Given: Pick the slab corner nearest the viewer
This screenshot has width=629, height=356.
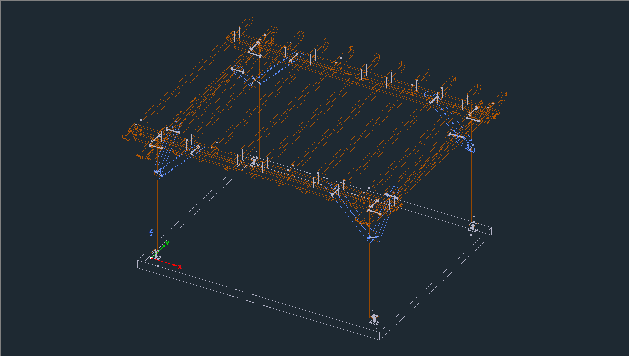Looking at the screenshot, I should (x=380, y=340).
